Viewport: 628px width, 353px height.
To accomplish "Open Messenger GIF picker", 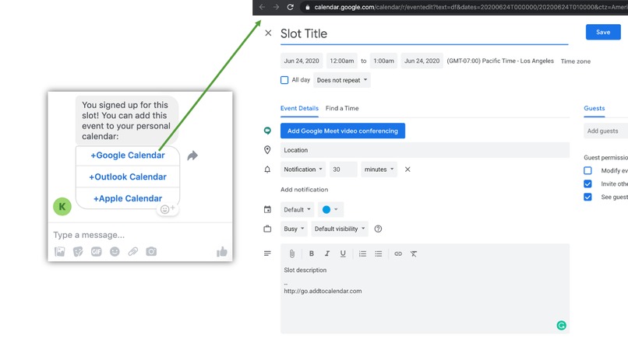I will [96, 251].
